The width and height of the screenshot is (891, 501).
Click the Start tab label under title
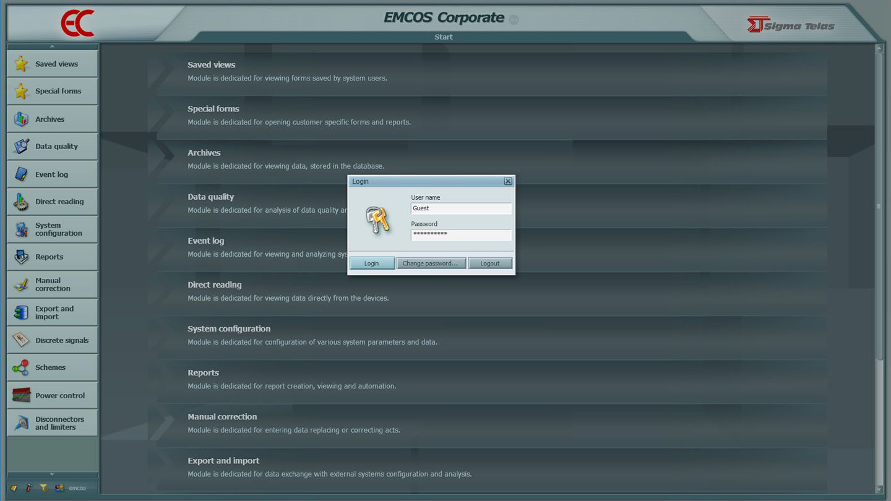tap(444, 37)
